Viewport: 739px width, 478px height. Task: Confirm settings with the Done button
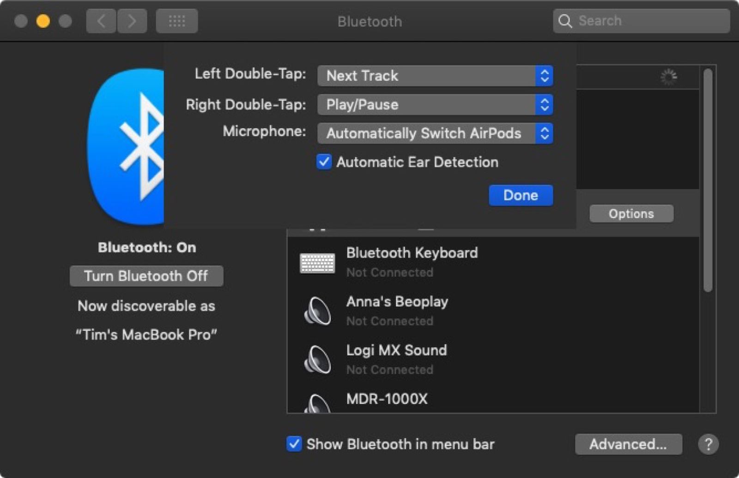pyautogui.click(x=520, y=195)
